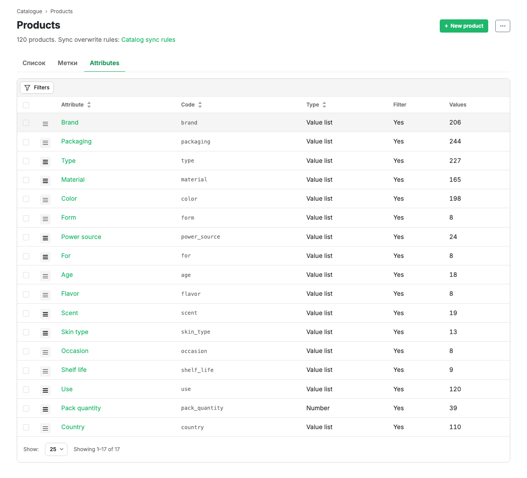Click the New product button
Image resolution: width=527 pixels, height=478 pixels.
point(464,26)
